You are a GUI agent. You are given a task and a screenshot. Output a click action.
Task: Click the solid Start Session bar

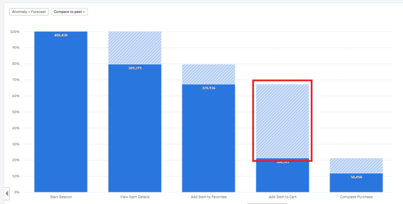[x=61, y=116]
